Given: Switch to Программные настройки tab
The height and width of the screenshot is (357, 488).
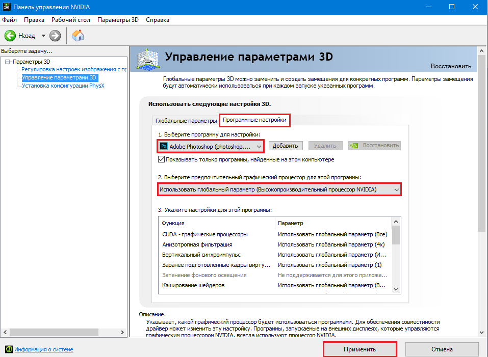Looking at the screenshot, I should 254,120.
